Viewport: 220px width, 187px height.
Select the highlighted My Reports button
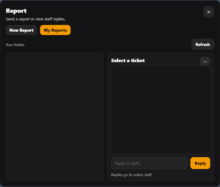point(55,30)
